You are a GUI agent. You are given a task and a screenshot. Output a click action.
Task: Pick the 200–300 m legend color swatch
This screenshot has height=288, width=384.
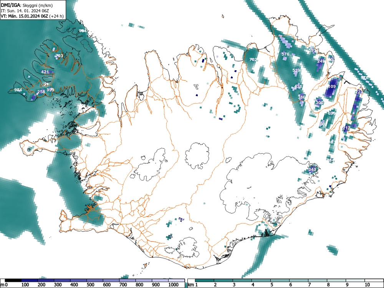tap(46, 280)
